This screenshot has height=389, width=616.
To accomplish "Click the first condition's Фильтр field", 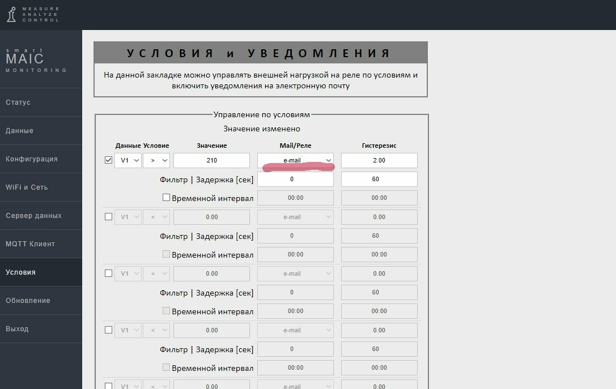I will tap(295, 179).
